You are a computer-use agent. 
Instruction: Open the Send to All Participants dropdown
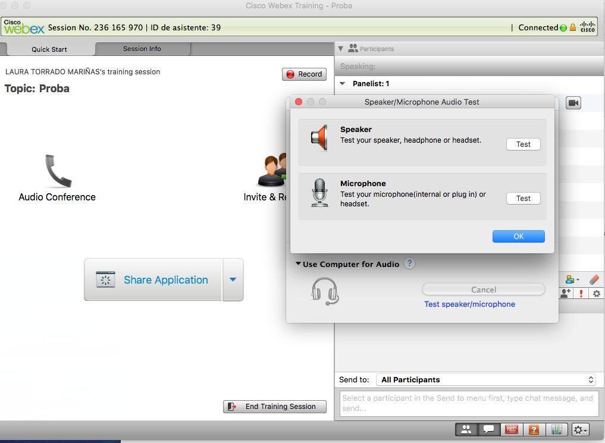(x=485, y=379)
